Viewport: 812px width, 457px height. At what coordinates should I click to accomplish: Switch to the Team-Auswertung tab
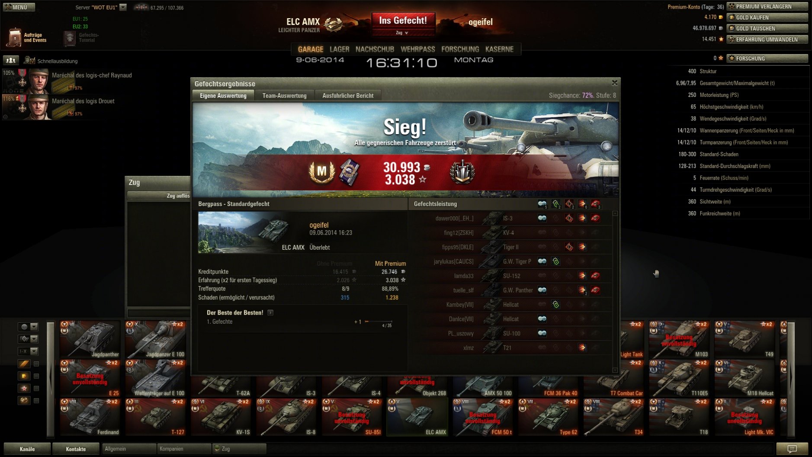[x=284, y=96]
